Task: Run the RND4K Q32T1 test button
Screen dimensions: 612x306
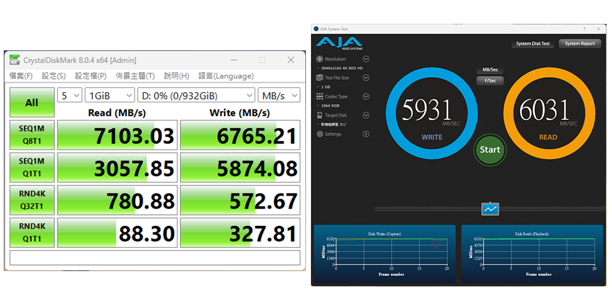Action: point(32,200)
